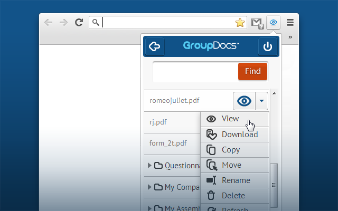Select the romeojuliet.pdf file
Image resolution: width=338 pixels, height=211 pixels.
174,101
